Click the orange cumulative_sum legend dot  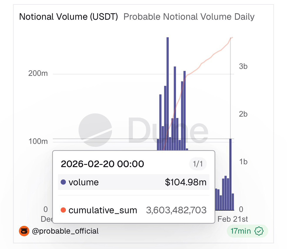point(63,210)
